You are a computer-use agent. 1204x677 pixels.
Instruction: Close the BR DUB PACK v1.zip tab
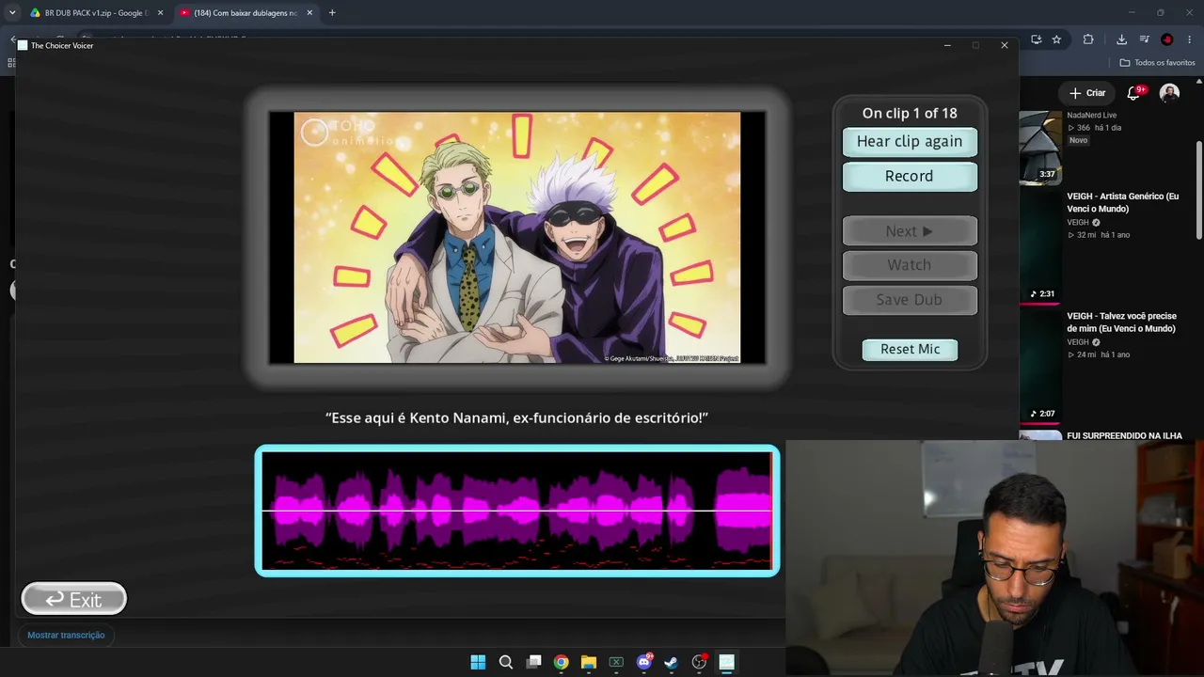[x=160, y=13]
